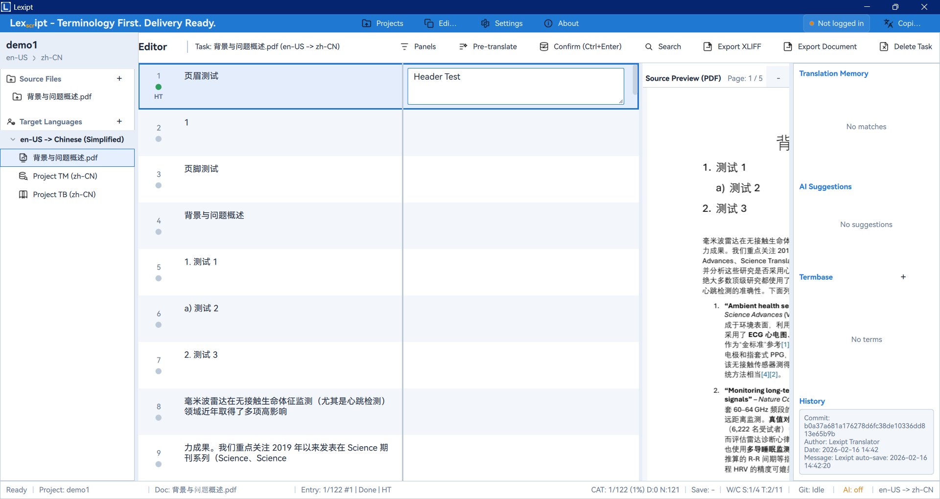
Task: Click the Header Test translation text field
Action: point(515,86)
